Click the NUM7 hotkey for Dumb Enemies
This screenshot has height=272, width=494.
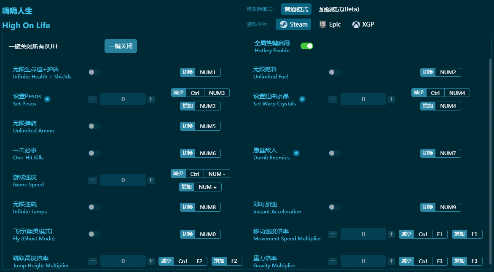tap(440, 154)
